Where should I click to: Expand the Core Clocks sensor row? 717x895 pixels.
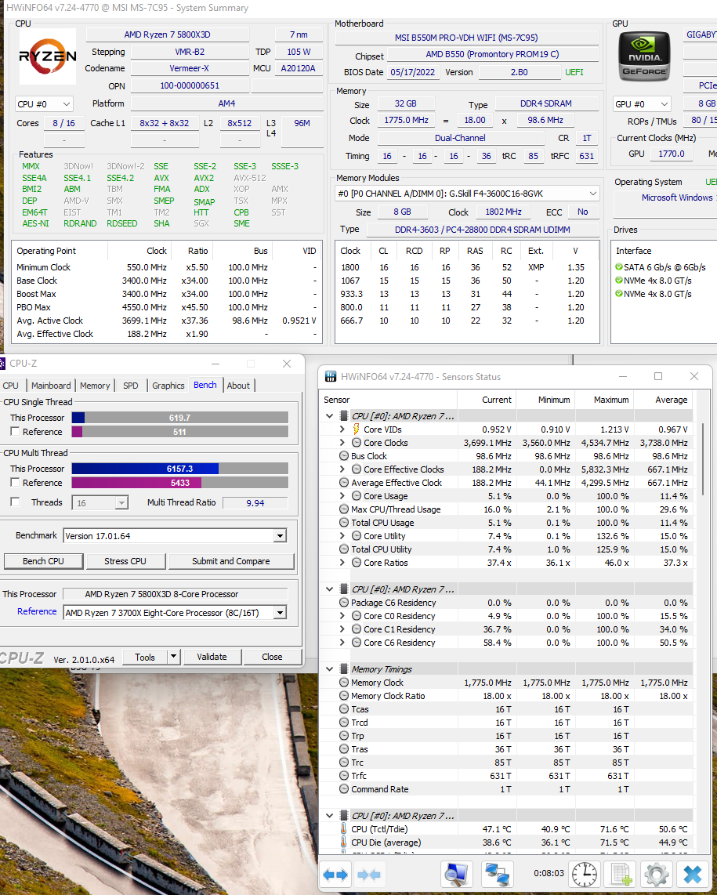(342, 443)
